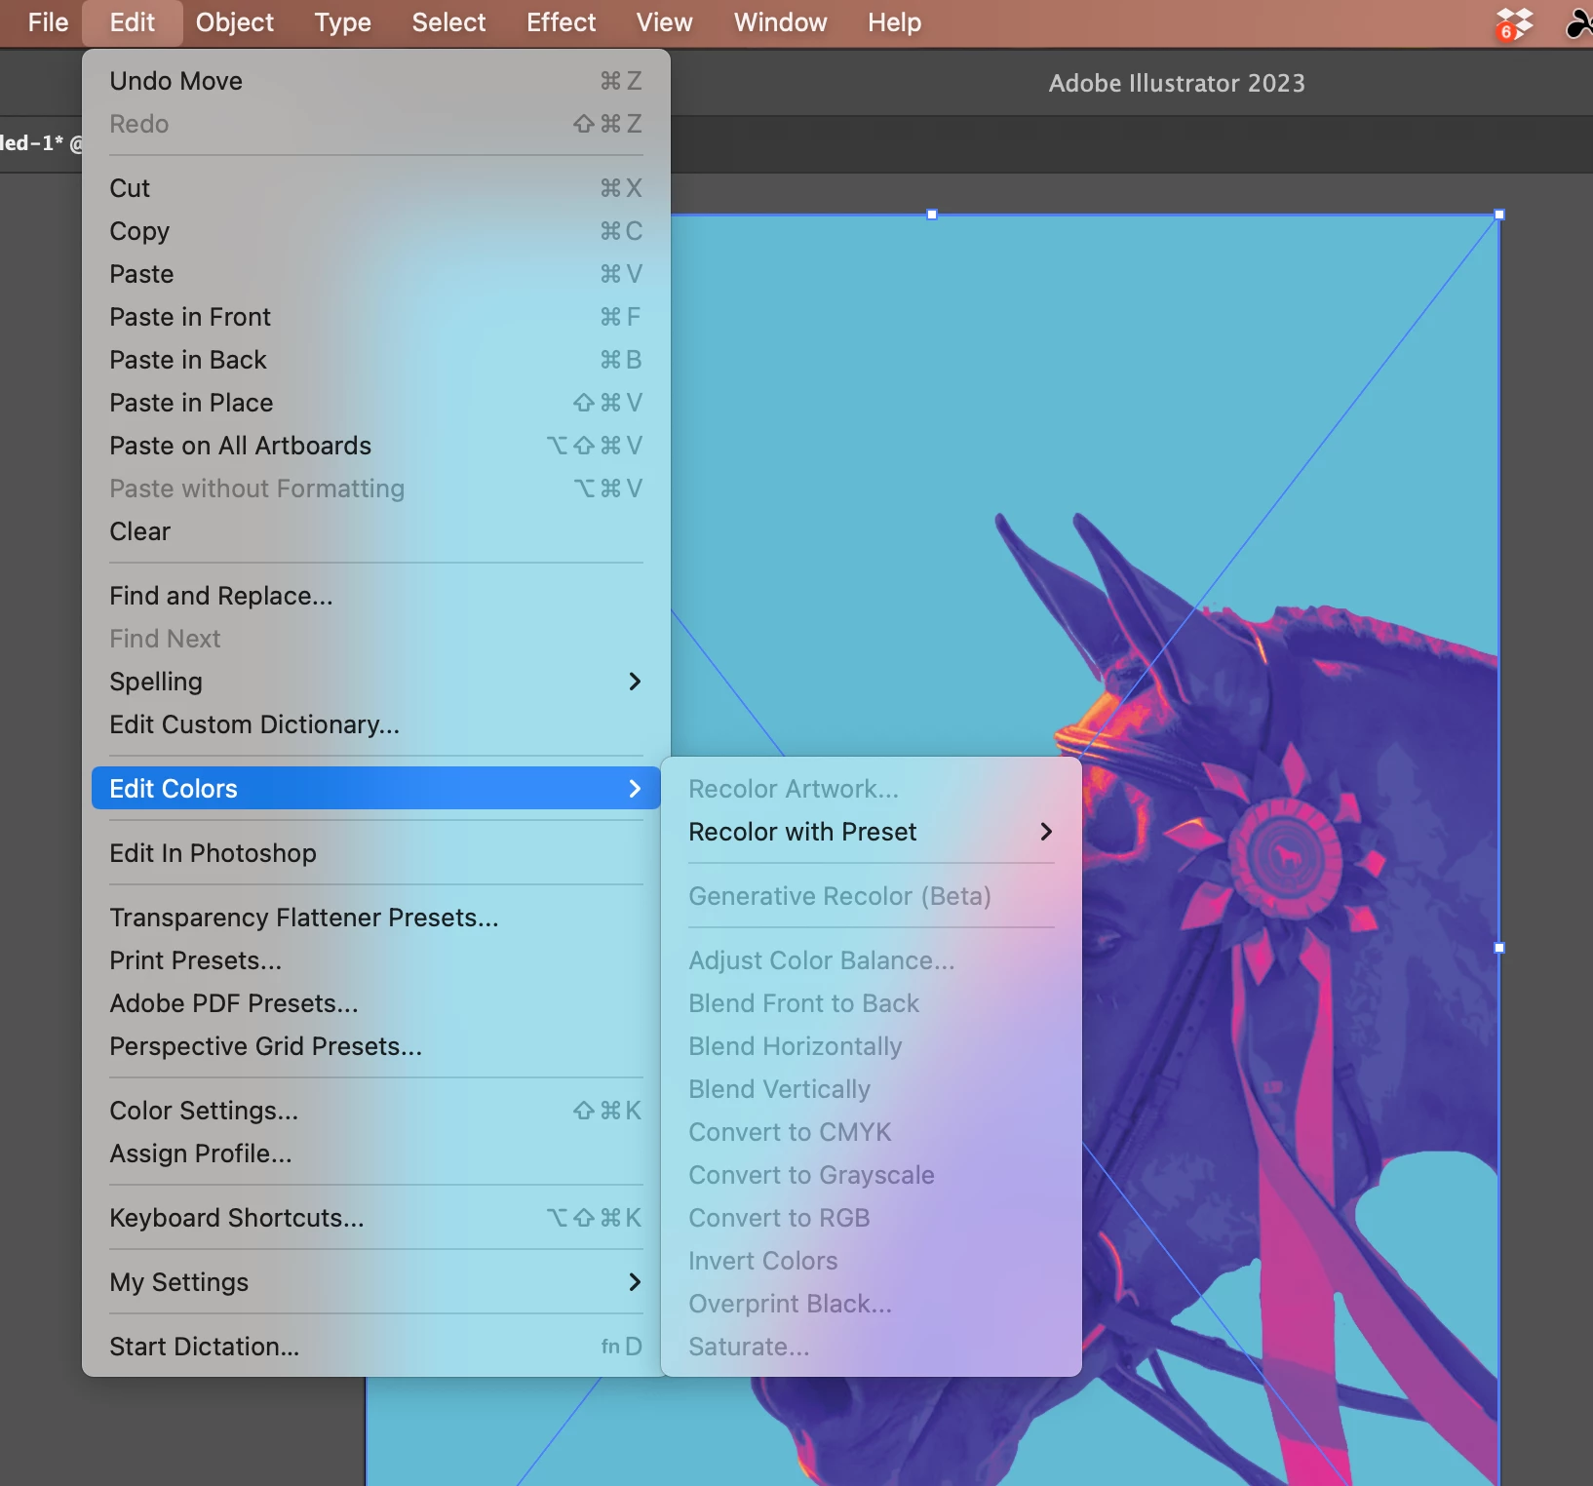Open the Help menu
Image resolution: width=1593 pixels, height=1486 pixels.
894,22
